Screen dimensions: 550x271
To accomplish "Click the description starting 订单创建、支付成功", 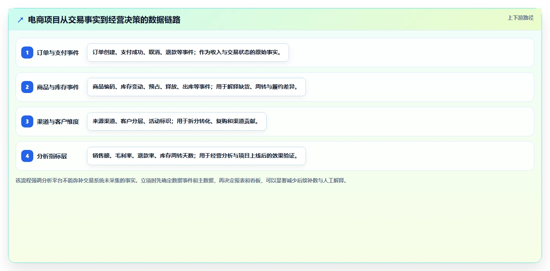I will pyautogui.click(x=188, y=53).
